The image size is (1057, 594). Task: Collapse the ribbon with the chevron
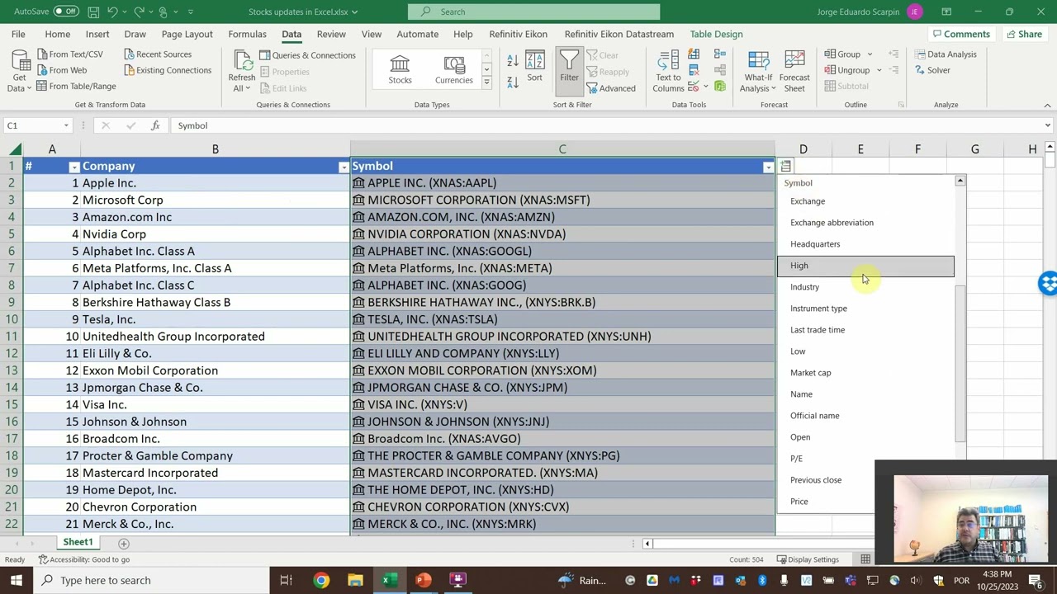[1047, 105]
